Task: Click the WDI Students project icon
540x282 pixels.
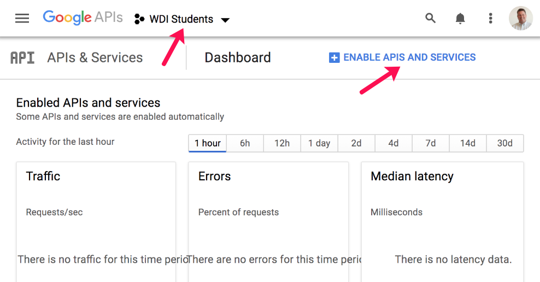Action: (x=139, y=20)
